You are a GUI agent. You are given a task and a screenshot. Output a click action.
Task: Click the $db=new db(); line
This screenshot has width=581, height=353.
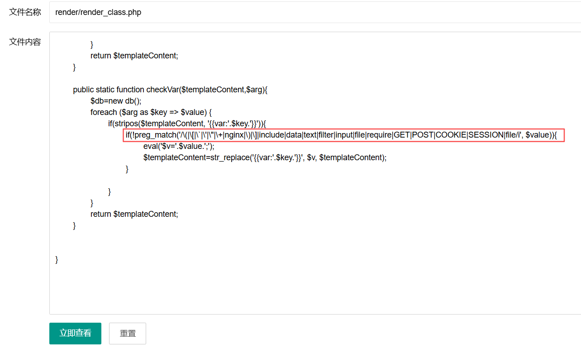116,101
